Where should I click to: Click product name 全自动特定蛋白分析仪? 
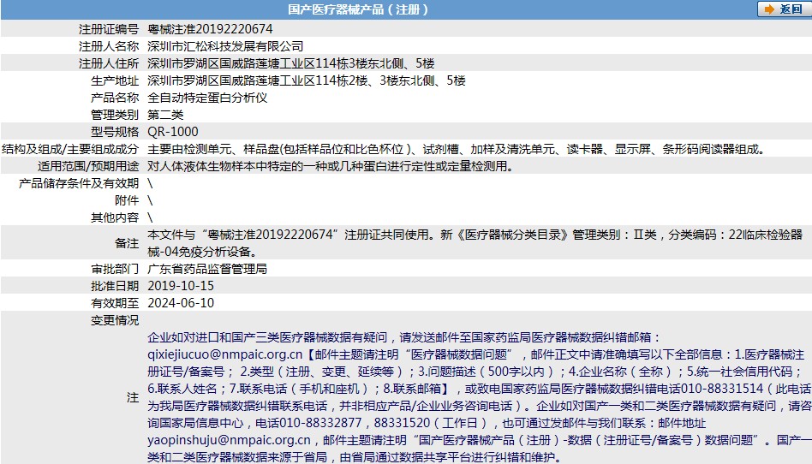(x=207, y=97)
